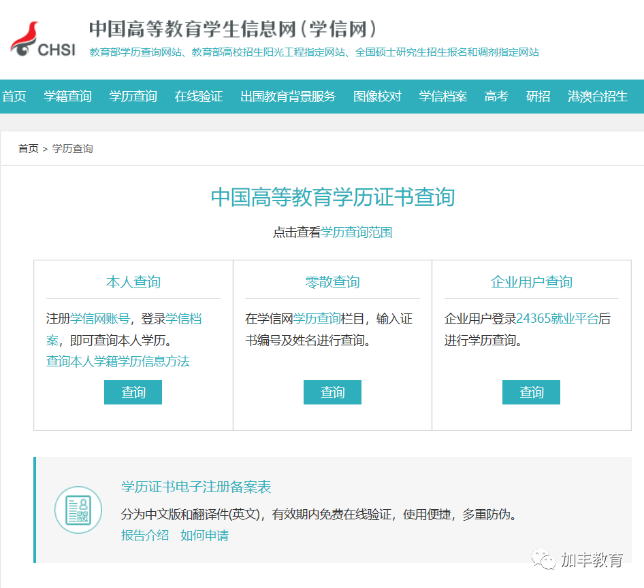Viewport: 644px width, 588px height.
Task: Open the 图像校对 navigation item
Action: pyautogui.click(x=377, y=97)
